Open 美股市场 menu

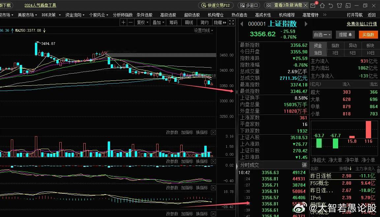[27, 15]
